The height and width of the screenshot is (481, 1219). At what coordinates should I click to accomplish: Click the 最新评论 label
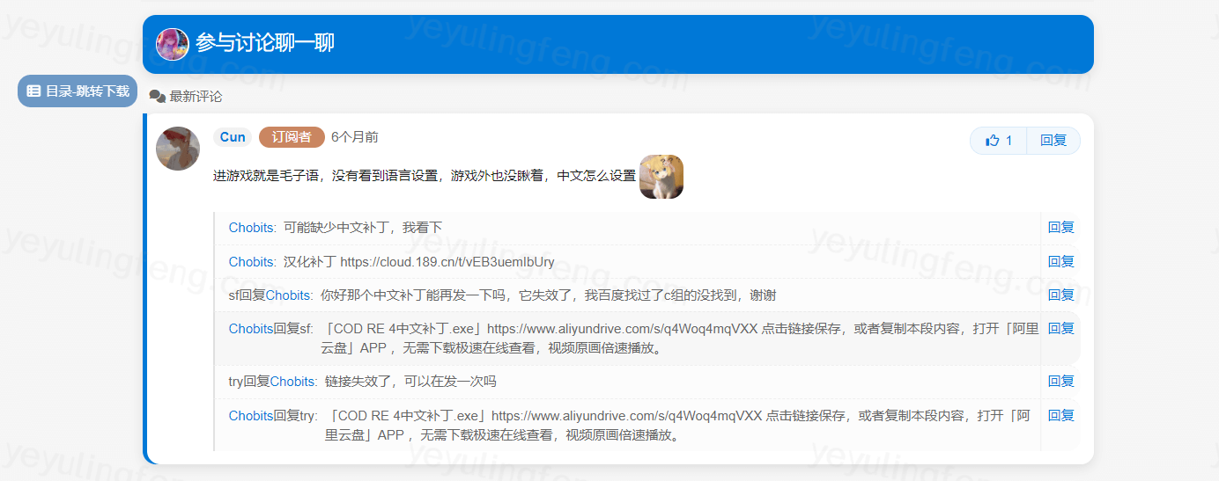196,97
